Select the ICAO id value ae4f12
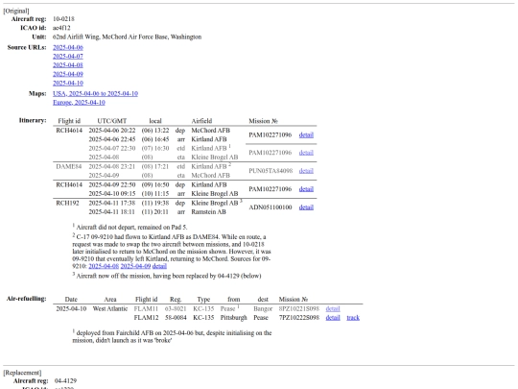Viewport: 518px width, 389px height. 61,28
